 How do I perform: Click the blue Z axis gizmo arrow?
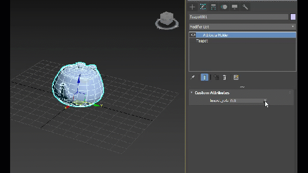(x=79, y=80)
